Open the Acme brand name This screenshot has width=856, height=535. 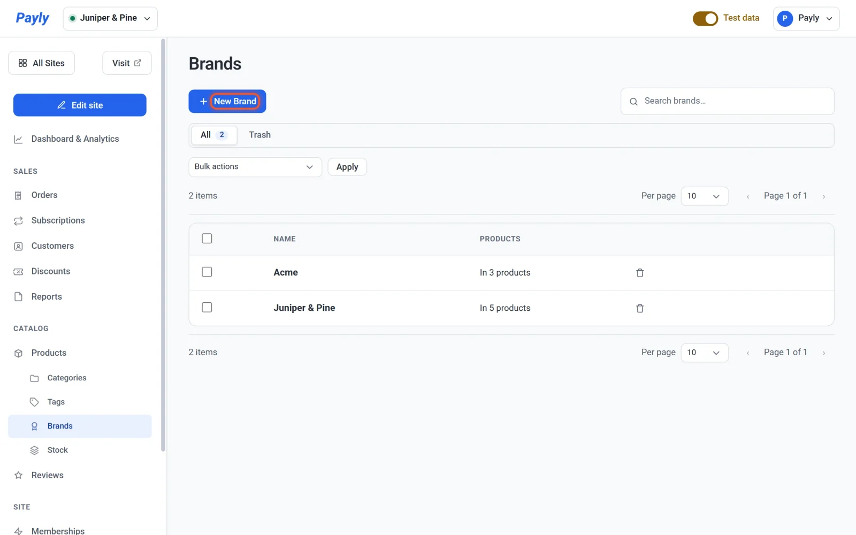coord(286,272)
